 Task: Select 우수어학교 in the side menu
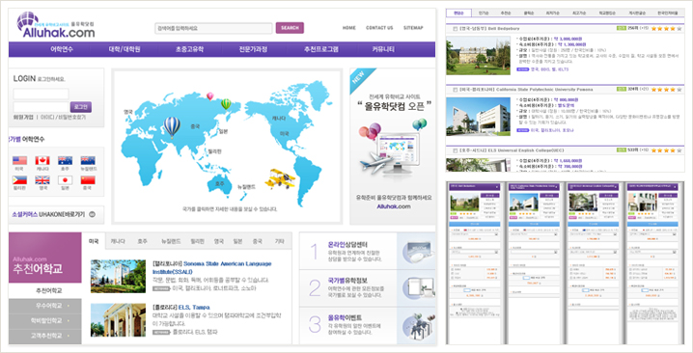tap(45, 306)
